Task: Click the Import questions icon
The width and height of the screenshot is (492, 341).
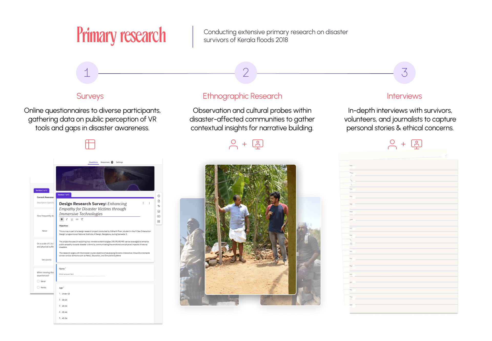Action: [x=159, y=201]
